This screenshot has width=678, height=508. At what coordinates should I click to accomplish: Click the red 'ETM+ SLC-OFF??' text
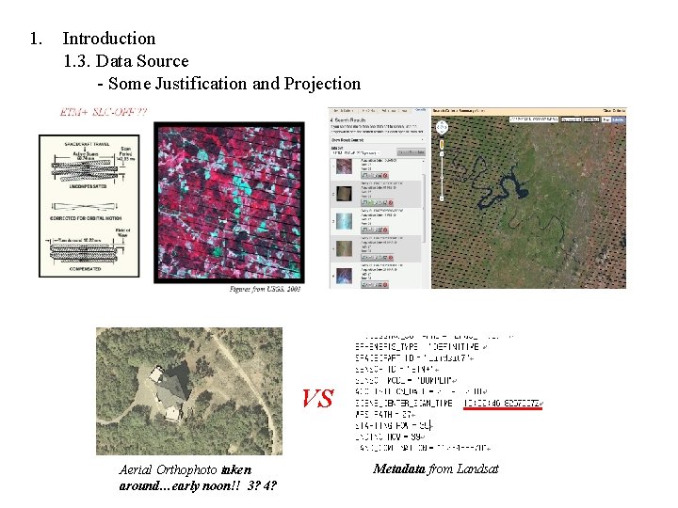pyautogui.click(x=104, y=112)
